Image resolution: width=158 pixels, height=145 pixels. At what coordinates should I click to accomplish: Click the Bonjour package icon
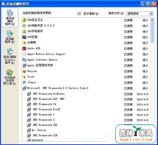(x=24, y=71)
